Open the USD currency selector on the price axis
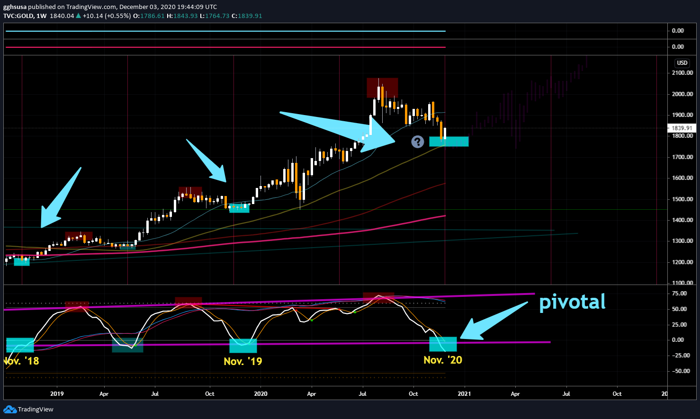The image size is (700, 419). point(682,63)
